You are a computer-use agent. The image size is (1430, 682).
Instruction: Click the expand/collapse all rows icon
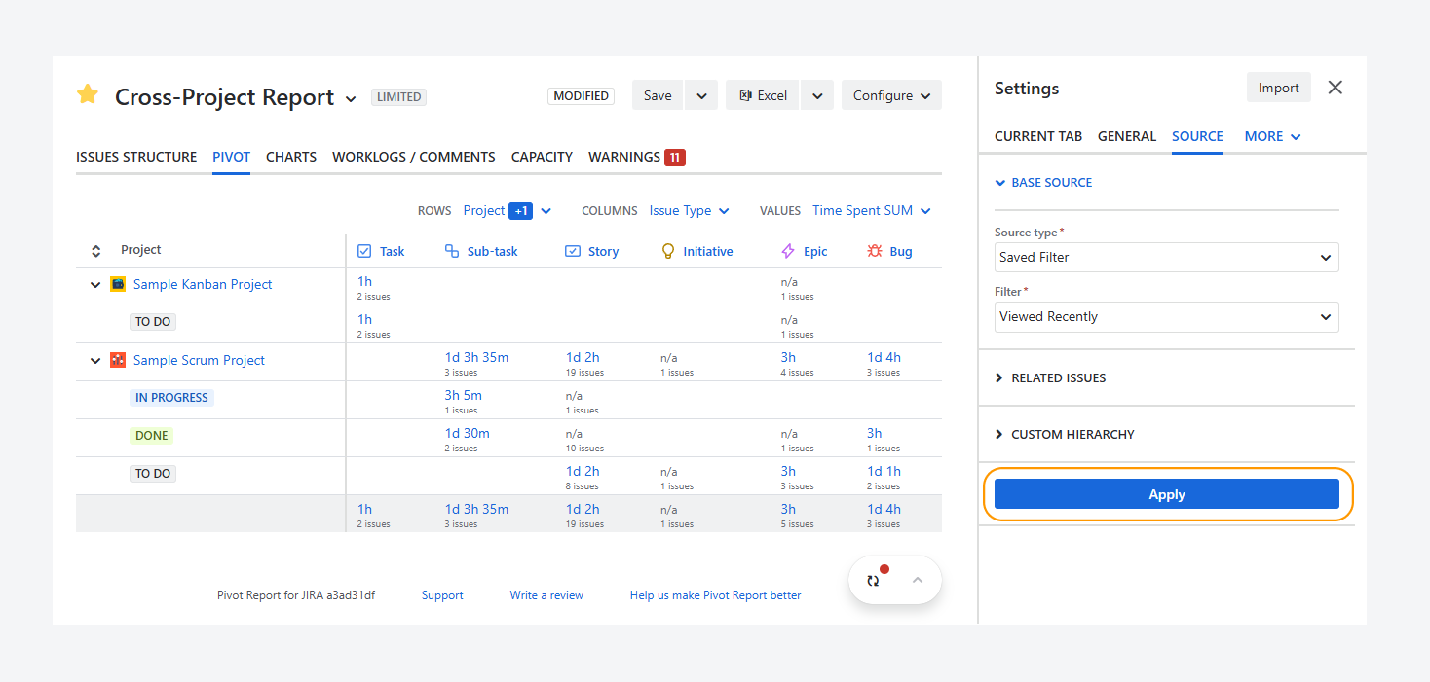(x=95, y=251)
